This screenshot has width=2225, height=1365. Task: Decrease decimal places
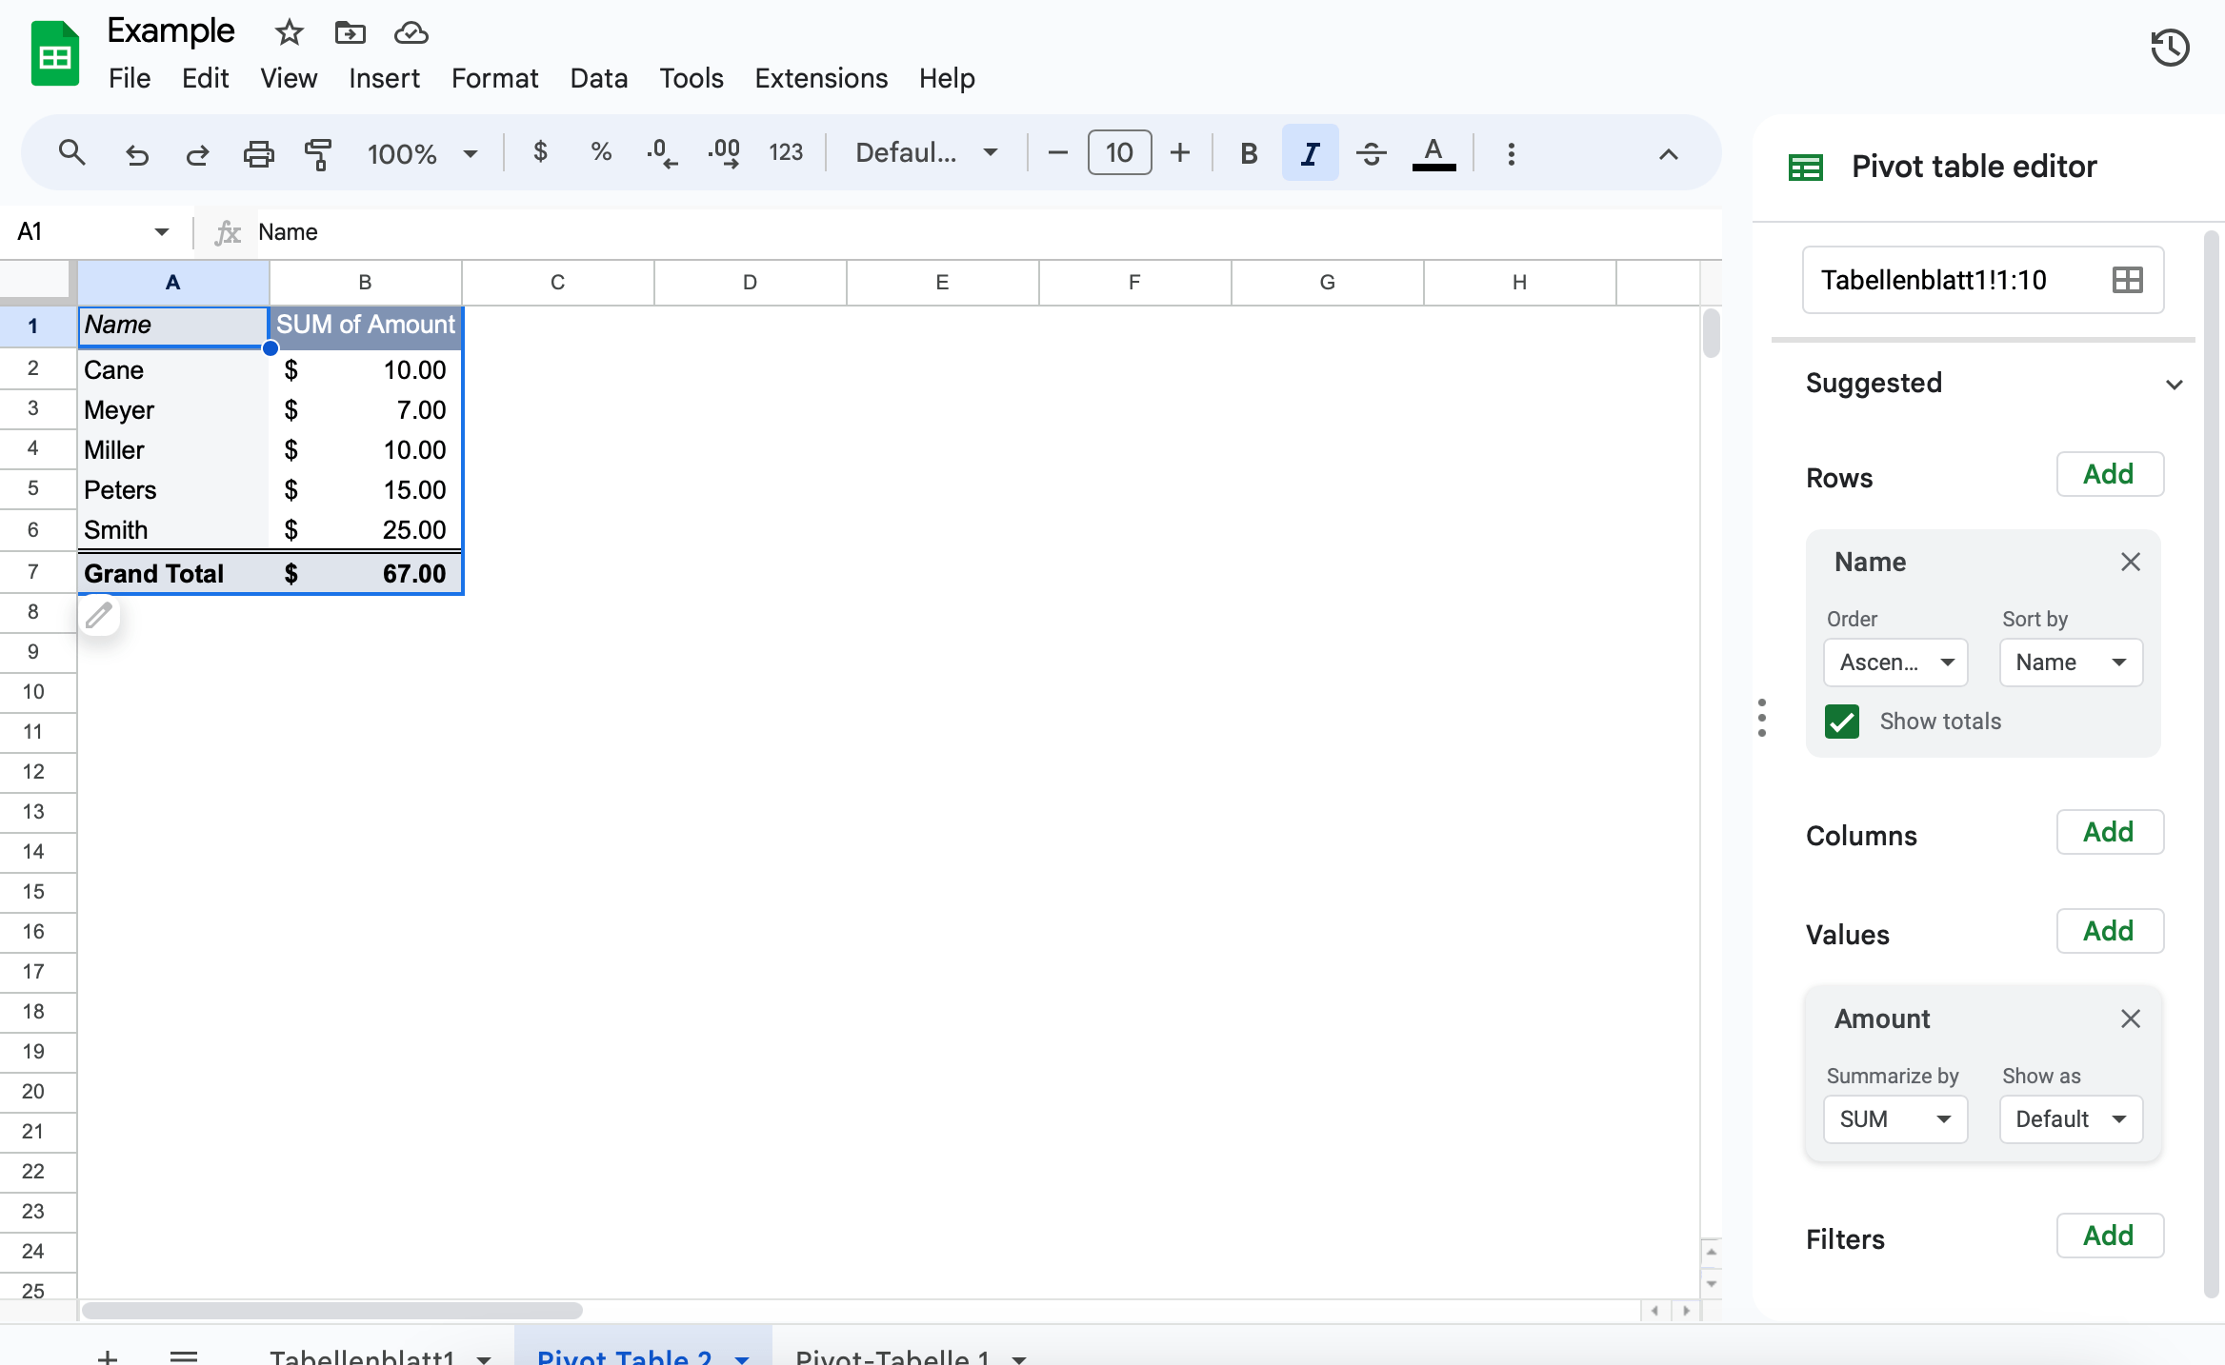[x=661, y=152]
